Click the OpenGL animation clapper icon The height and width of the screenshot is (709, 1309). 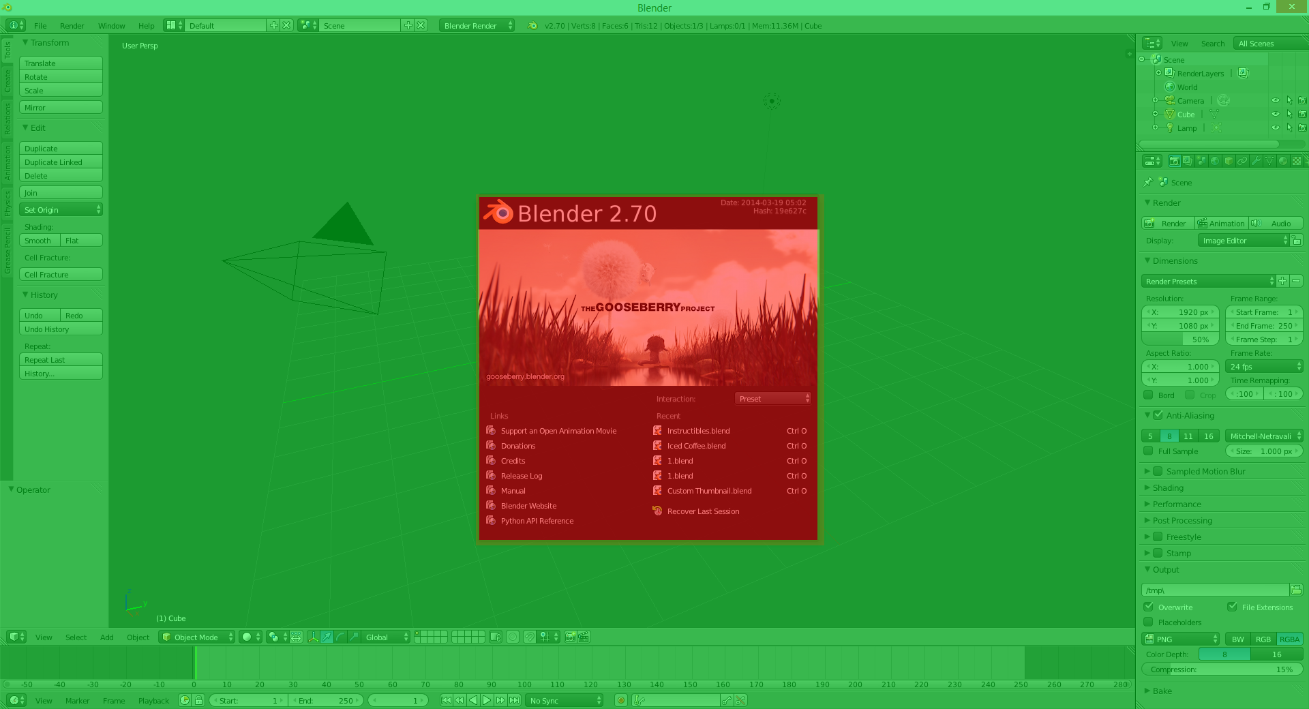click(584, 637)
